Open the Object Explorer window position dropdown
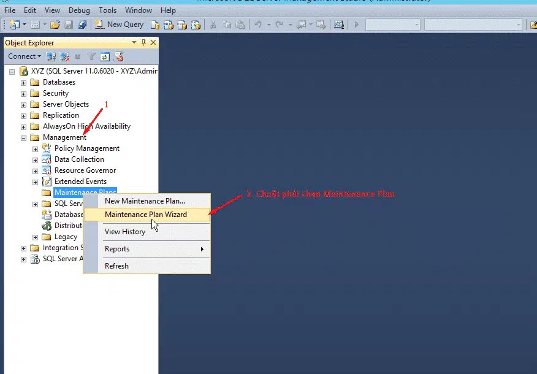 pos(134,42)
